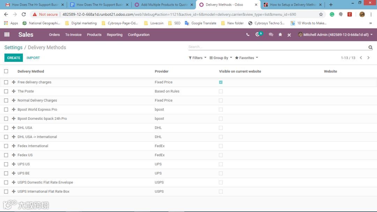This screenshot has height=212, width=377.
Task: Click the search magnifier icon
Action: pyautogui.click(x=370, y=47)
